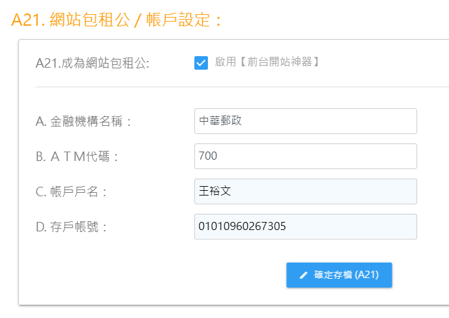This screenshot has width=449, height=318.
Task: Click the ATM代碼 field showing 700
Action: [305, 156]
